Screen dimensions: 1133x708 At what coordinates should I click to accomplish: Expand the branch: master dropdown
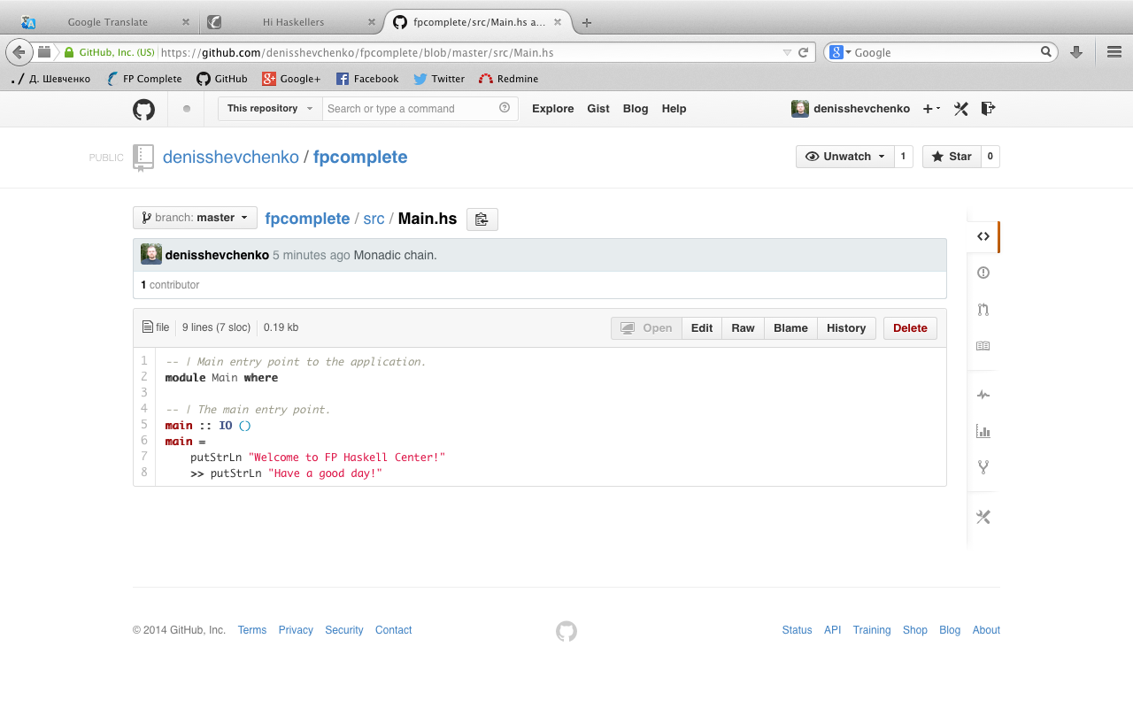point(195,218)
